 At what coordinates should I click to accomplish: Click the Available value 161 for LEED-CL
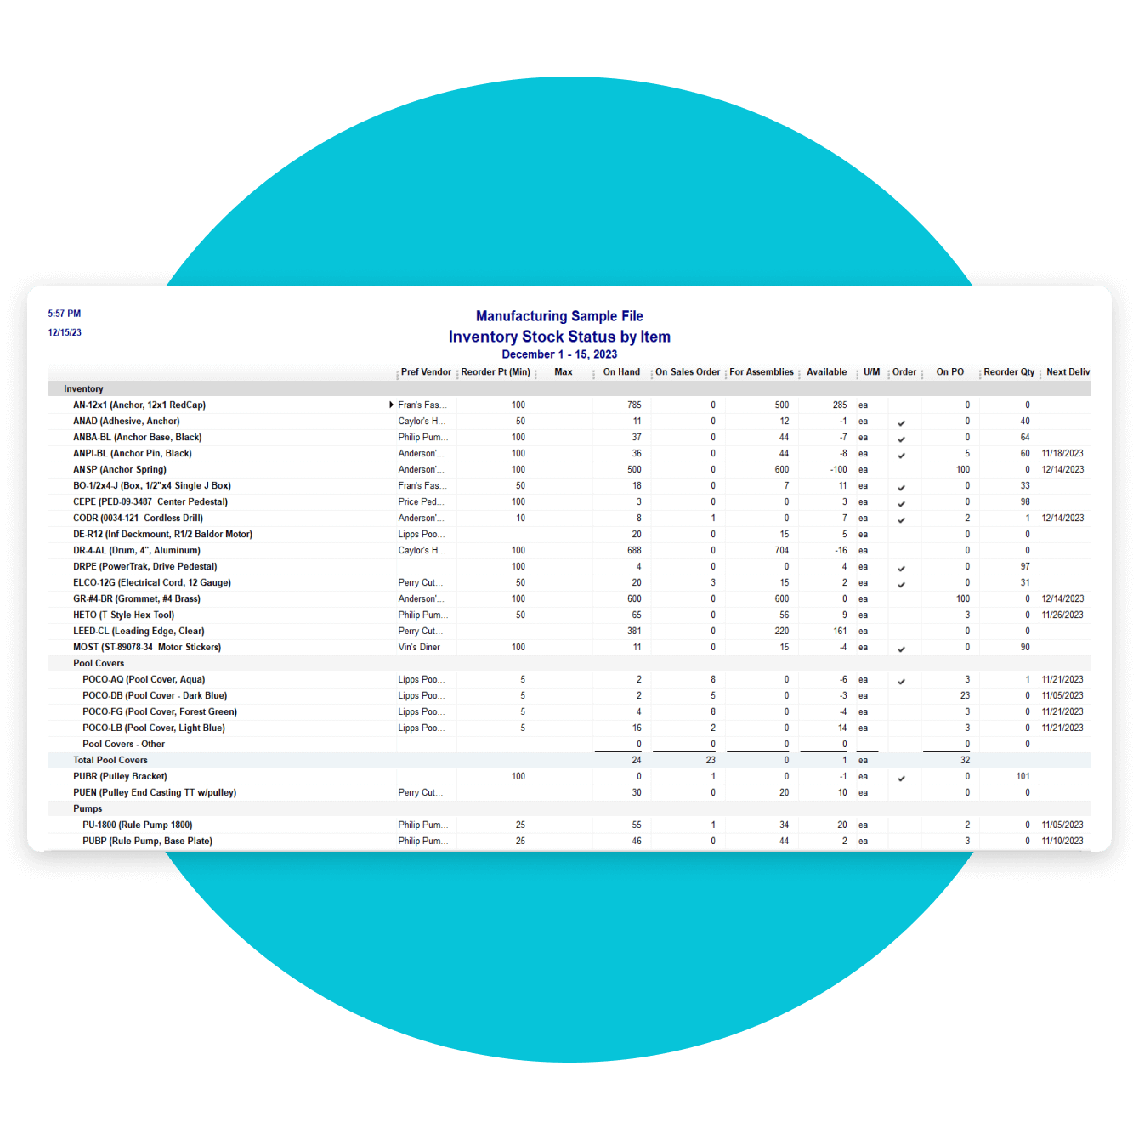(840, 631)
